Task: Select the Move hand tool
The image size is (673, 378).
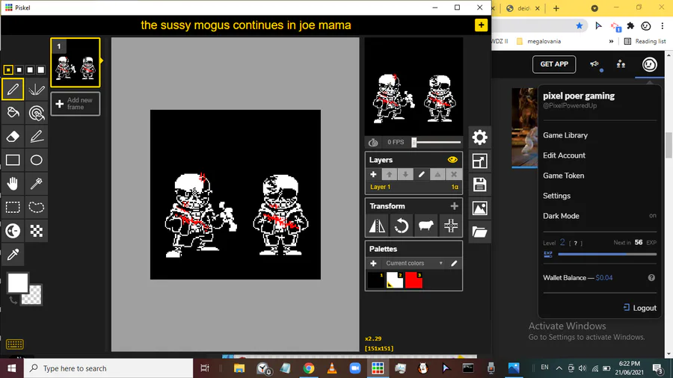Action: (x=13, y=184)
